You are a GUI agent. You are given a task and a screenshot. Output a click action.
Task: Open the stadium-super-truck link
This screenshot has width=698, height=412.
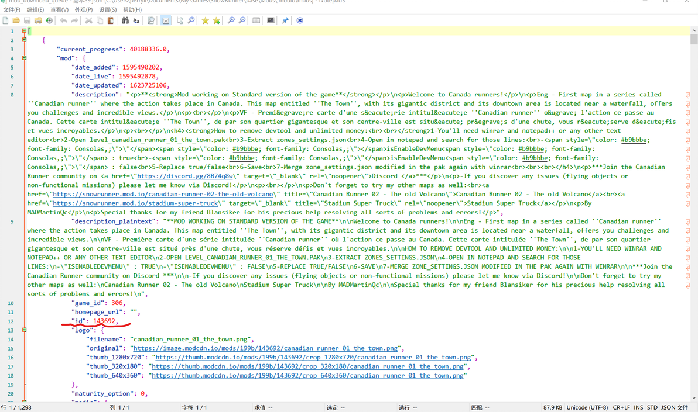pos(135,203)
